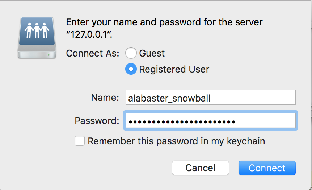The image size is (312, 190).
Task: Click the "Name:" field label
Action: (105, 98)
